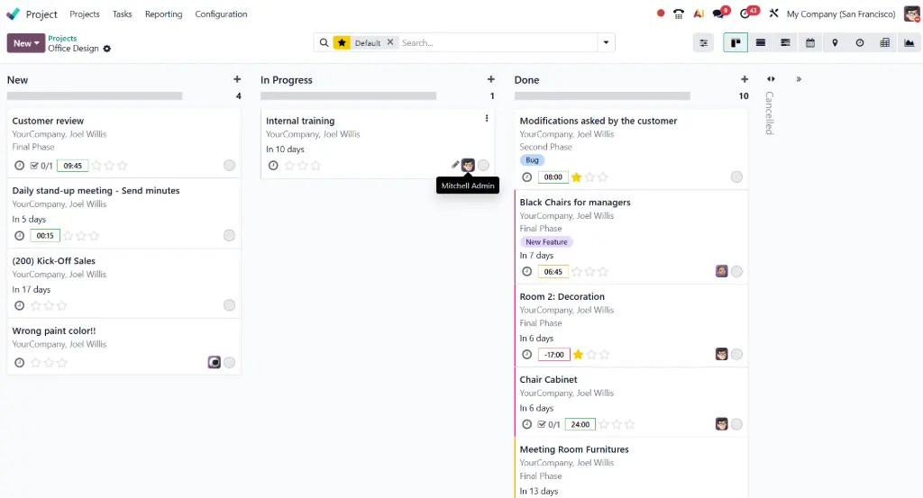Screen dimensions: 923x498
Task: Toggle state circle on (200) Kick-Off Sales
Action: click(230, 305)
